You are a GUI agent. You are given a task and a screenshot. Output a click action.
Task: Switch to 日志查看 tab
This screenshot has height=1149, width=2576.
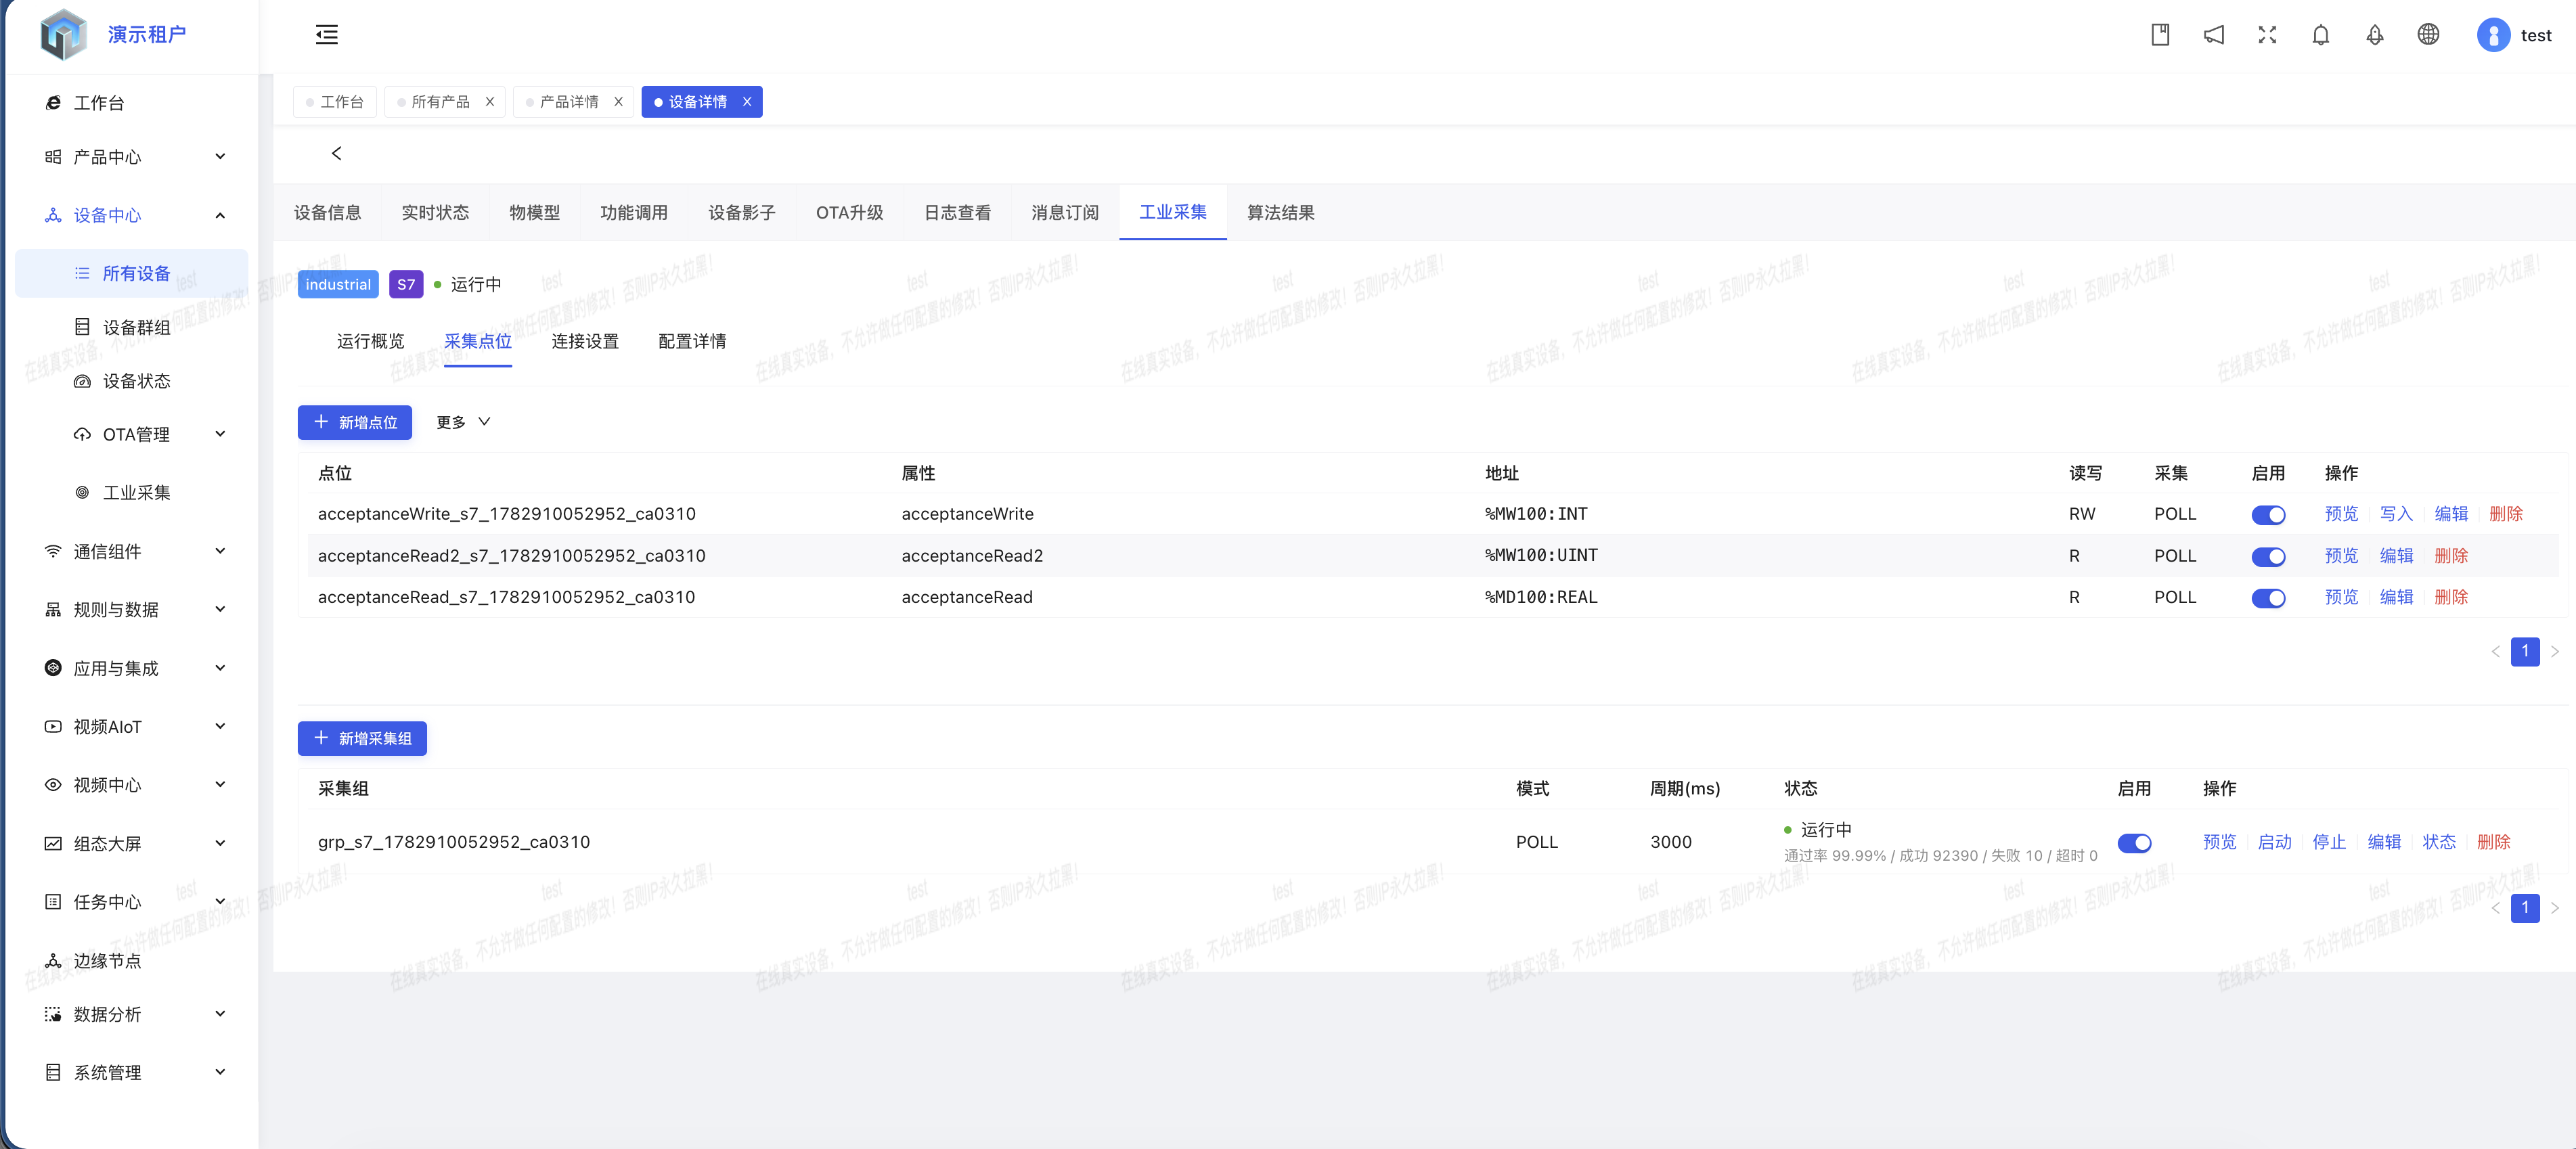tap(957, 213)
